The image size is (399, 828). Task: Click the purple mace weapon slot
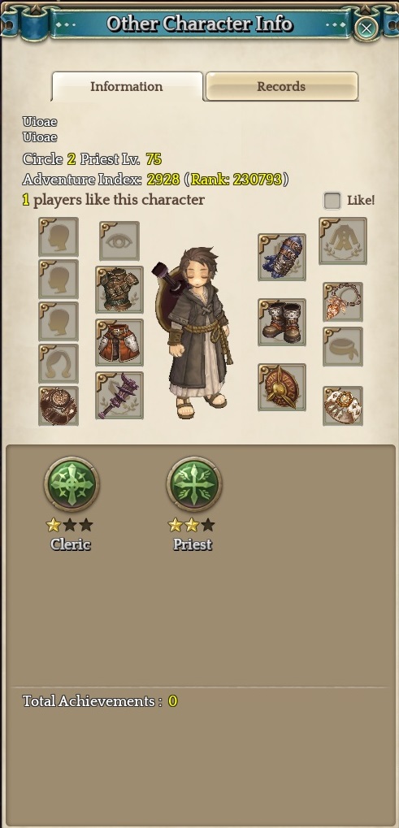[119, 395]
